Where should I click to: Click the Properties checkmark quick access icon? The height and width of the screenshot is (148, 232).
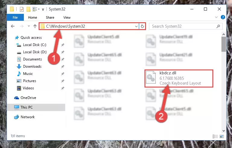pyautogui.click(x=22, y=9)
